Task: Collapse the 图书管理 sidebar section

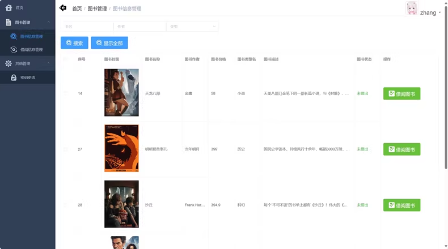Action: (28, 22)
